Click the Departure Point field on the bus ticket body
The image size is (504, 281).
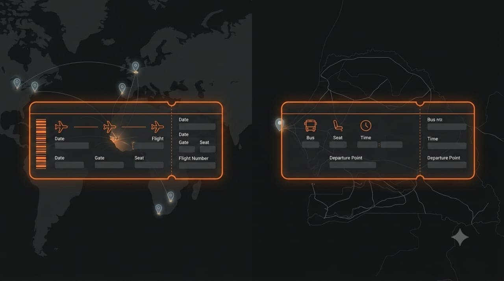[352, 165]
